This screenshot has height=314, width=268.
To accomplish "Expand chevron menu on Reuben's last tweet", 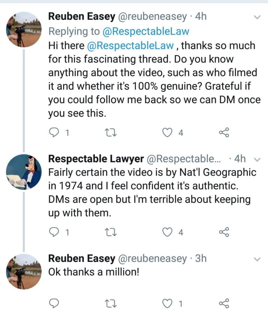I will (257, 259).
